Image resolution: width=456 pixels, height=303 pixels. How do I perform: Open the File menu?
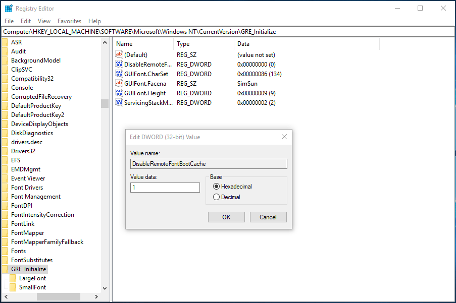pyautogui.click(x=9, y=21)
